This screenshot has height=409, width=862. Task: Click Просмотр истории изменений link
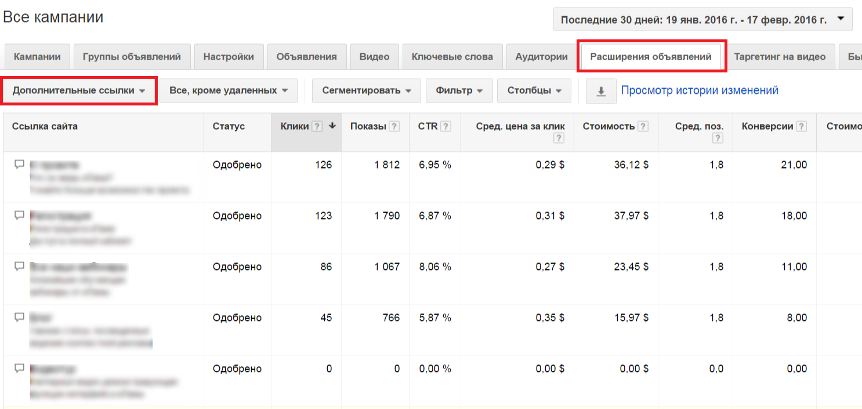[700, 90]
